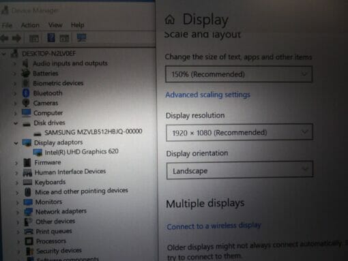The width and height of the screenshot is (348, 261).
Task: Click the Scan for hardware changes monitor icon
Action: click(x=82, y=37)
